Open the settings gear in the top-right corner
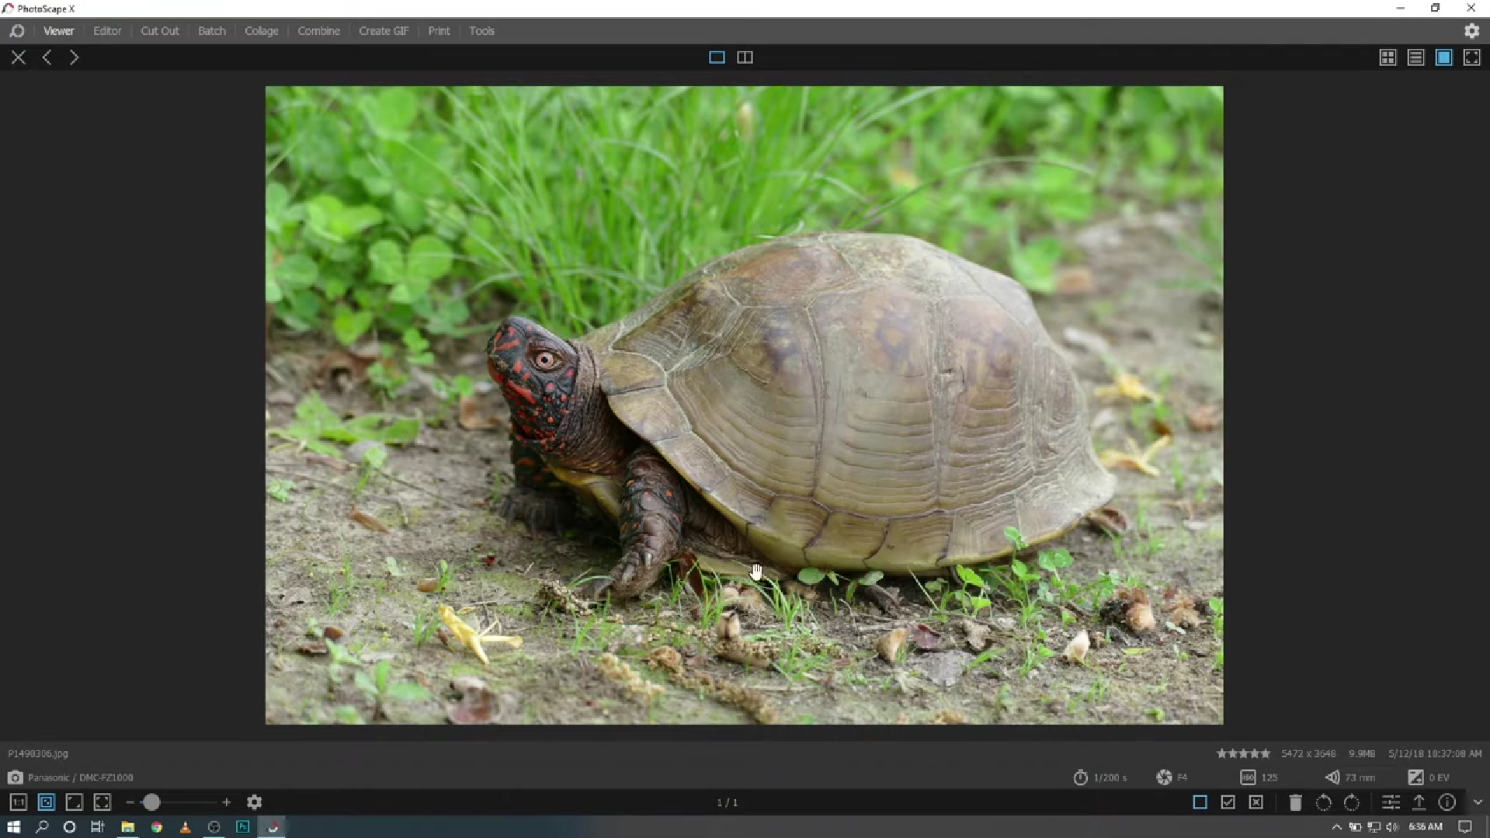Viewport: 1490px width, 838px height. [x=1471, y=31]
